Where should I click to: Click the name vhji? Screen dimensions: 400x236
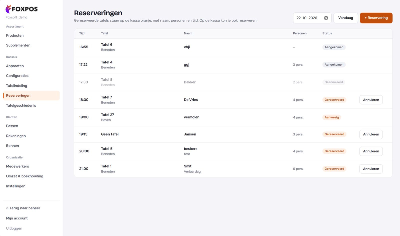tap(187, 47)
